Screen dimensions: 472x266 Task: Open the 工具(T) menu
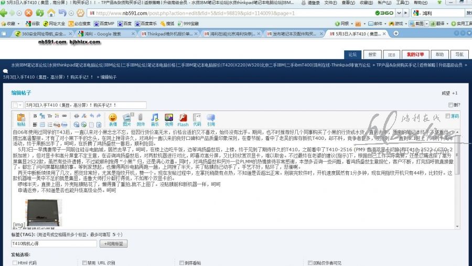[x=402, y=3]
